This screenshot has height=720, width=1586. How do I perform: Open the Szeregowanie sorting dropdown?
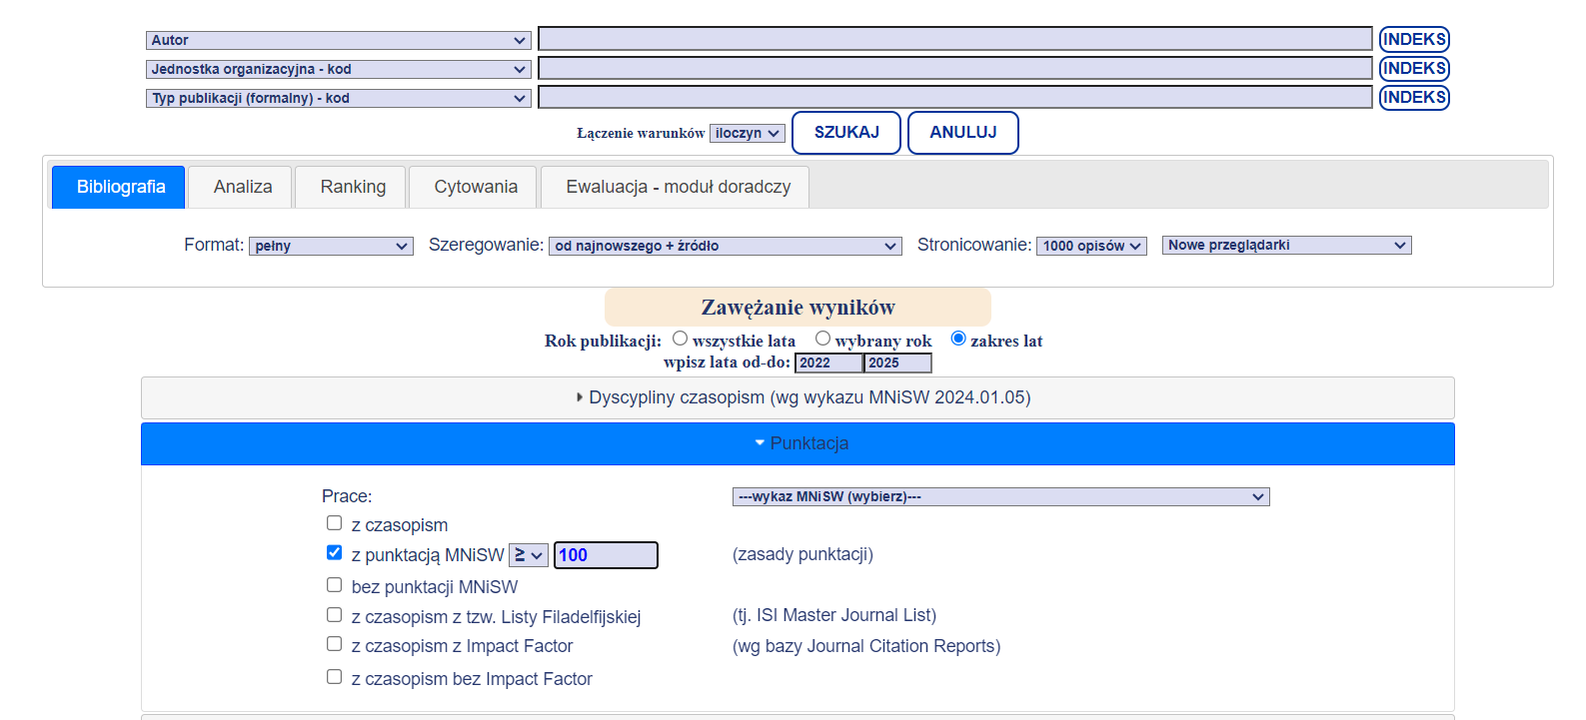[x=725, y=247]
